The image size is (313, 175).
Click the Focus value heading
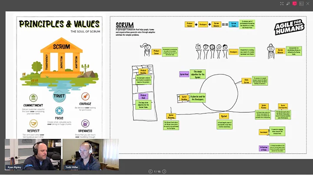(59, 118)
